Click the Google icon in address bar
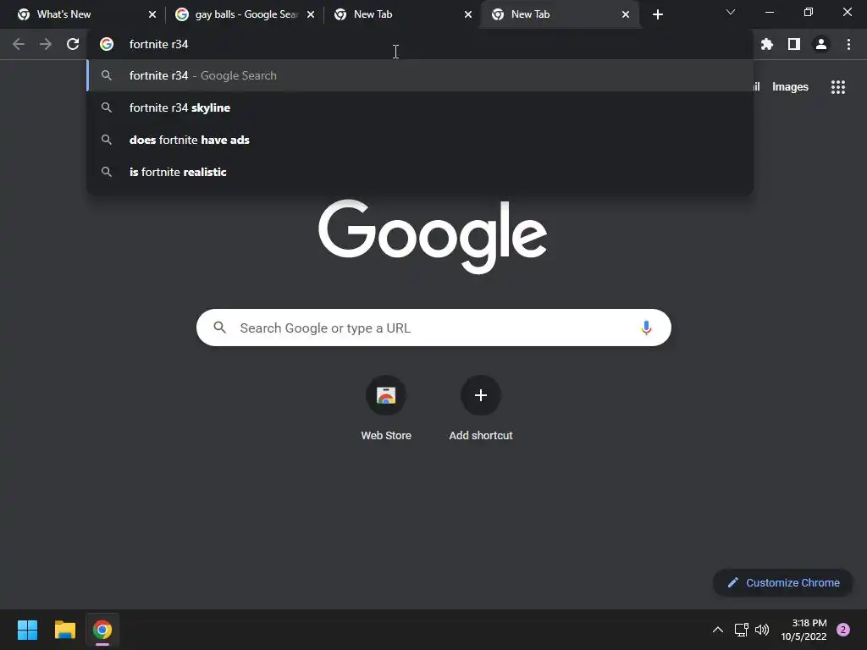Viewport: 867px width, 650px height. tap(107, 44)
